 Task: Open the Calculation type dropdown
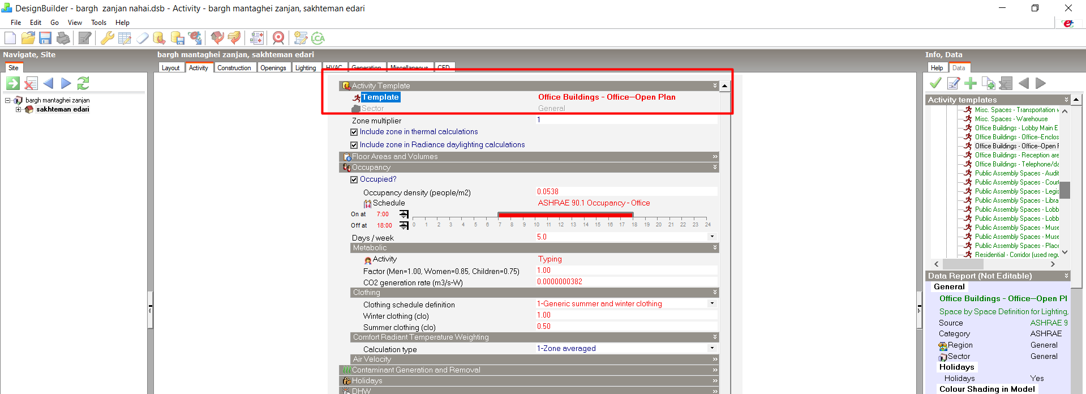(712, 348)
